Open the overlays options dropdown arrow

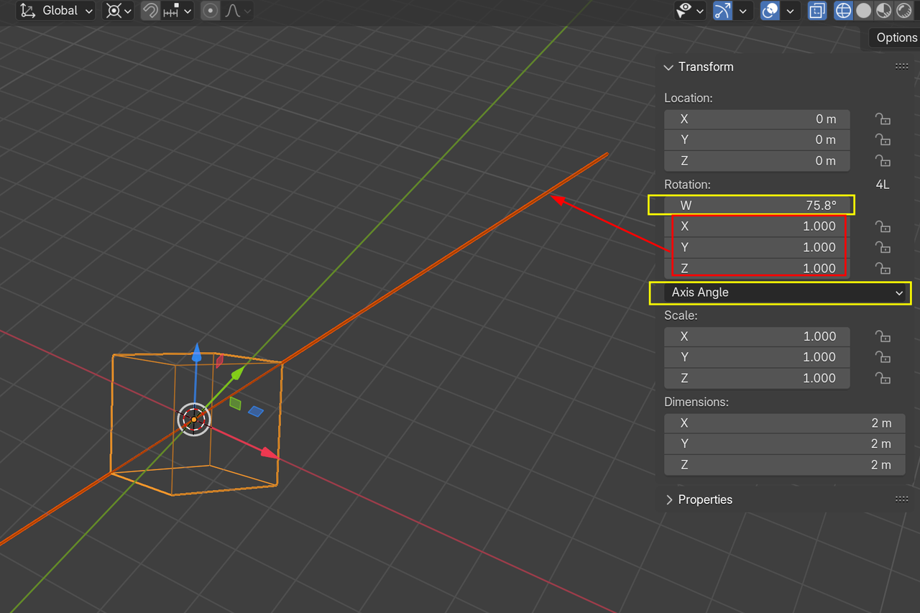click(x=790, y=11)
